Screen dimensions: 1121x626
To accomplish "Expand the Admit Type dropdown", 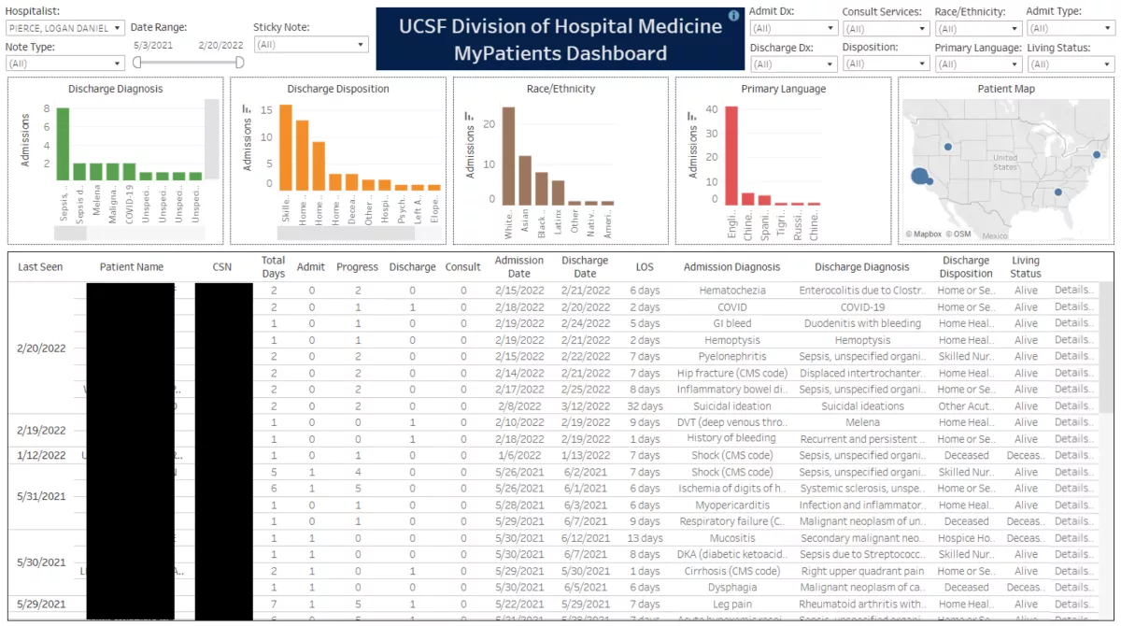I will click(1070, 29).
